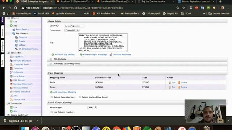Image resolution: width=232 pixels, height=130 pixels.
Task: Reload the current page
Action: coord(16,8)
